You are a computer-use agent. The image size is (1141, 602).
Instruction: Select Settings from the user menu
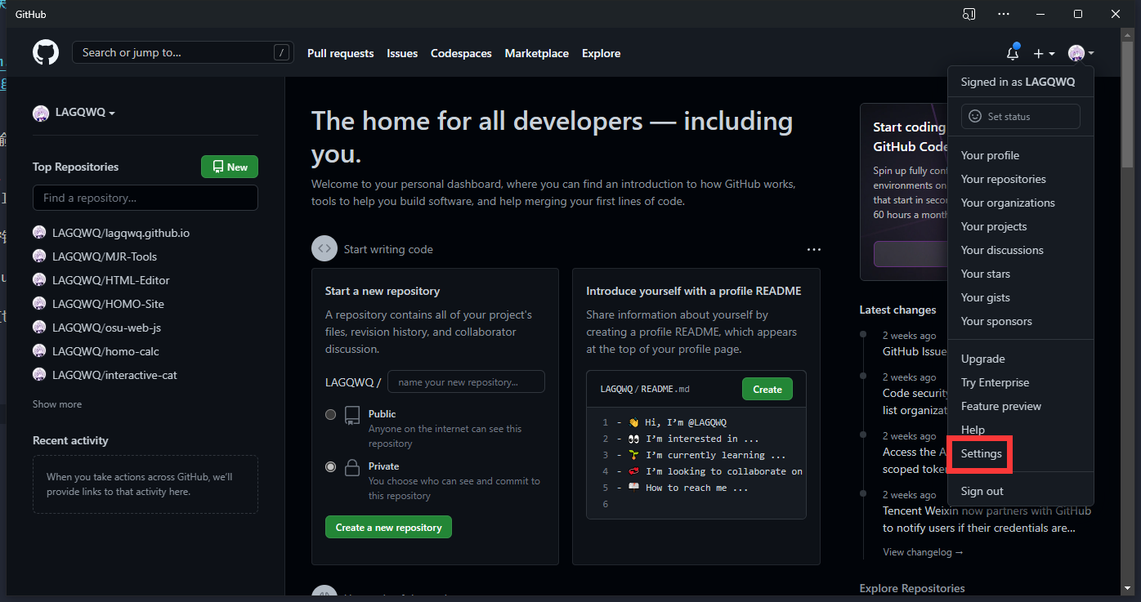click(x=981, y=454)
